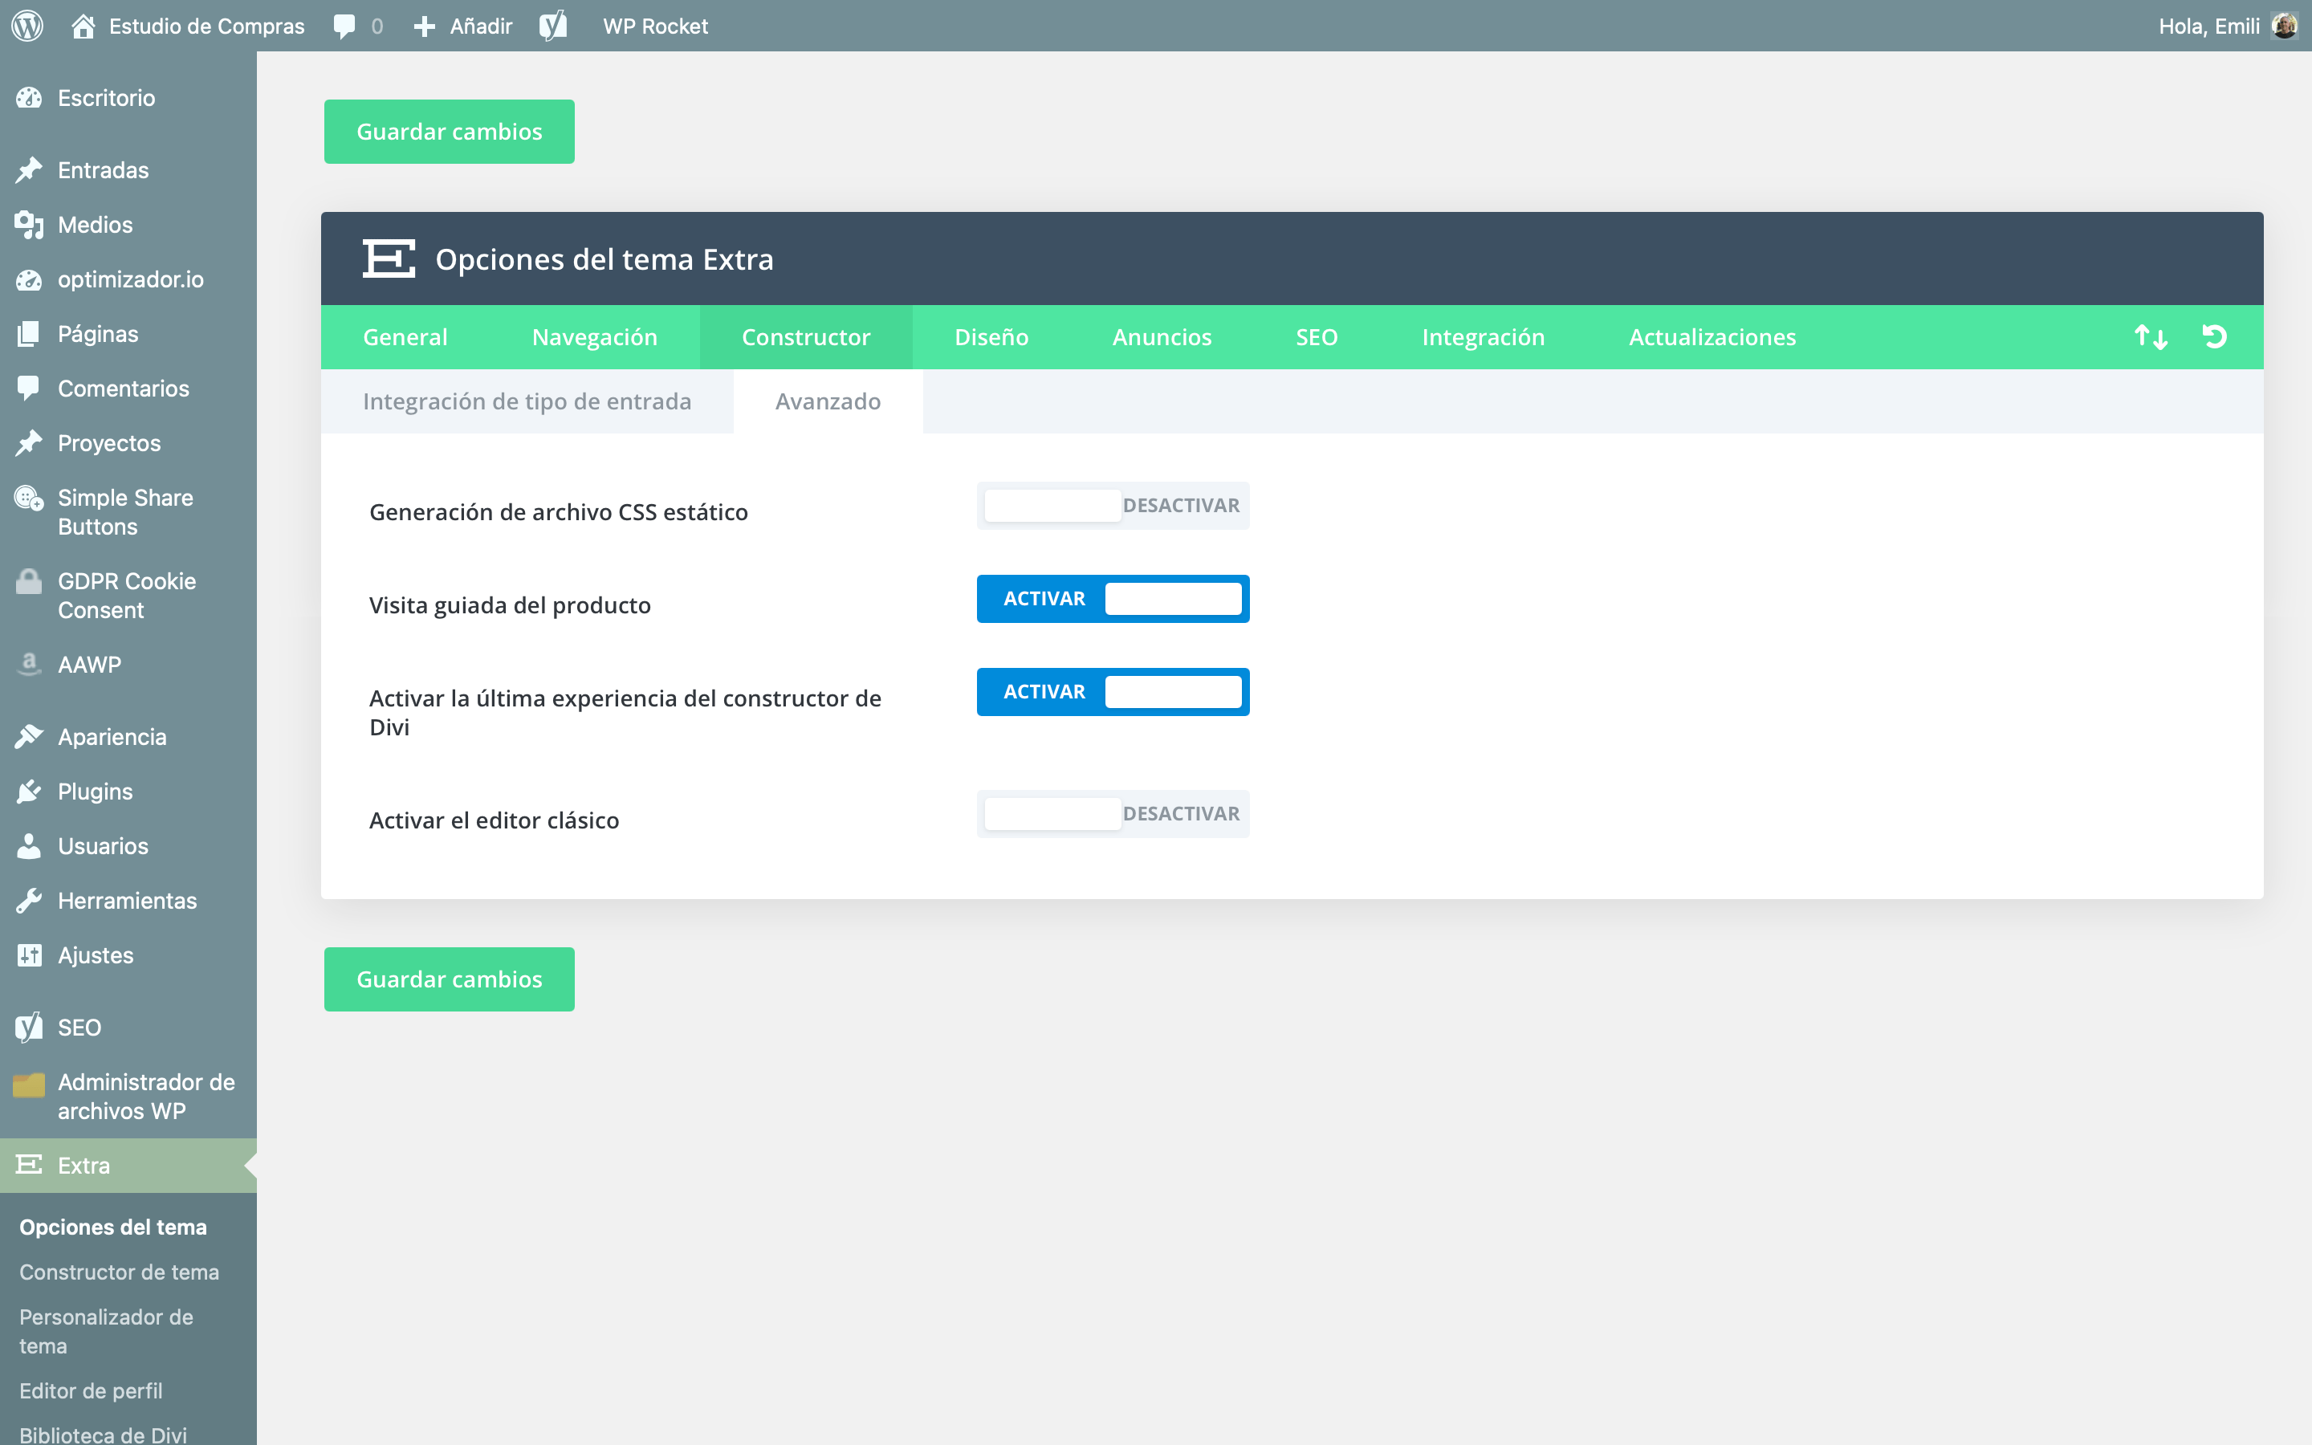Open Constructor de tema submenu link
Screen dimensions: 2312x1445
pyautogui.click(x=120, y=1272)
